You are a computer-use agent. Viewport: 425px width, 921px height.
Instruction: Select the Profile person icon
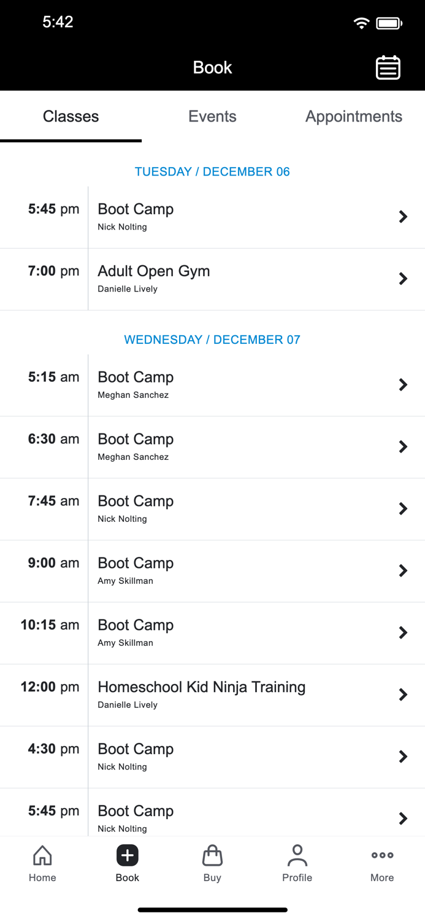point(297,863)
